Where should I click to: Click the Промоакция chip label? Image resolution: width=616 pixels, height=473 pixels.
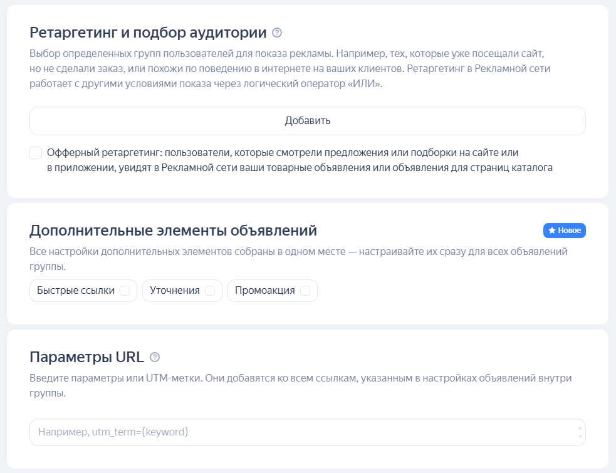265,291
